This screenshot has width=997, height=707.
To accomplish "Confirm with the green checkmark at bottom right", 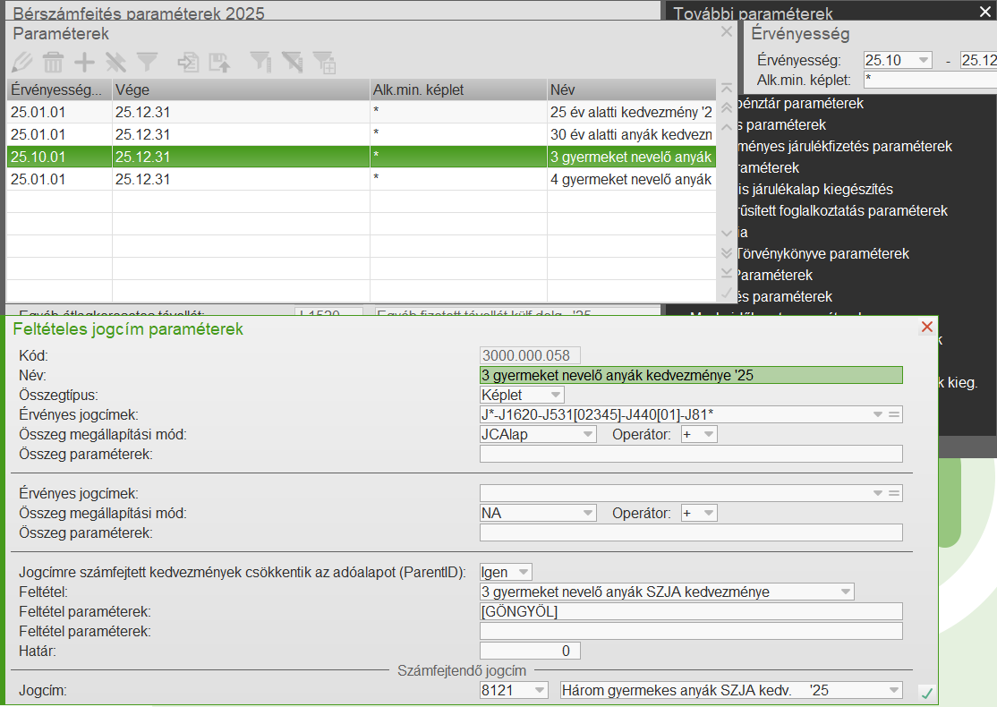I will coord(926,693).
